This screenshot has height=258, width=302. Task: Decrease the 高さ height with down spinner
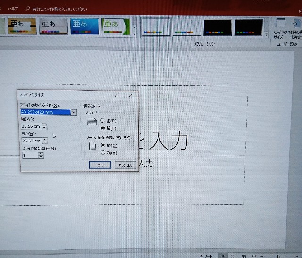coord(45,142)
